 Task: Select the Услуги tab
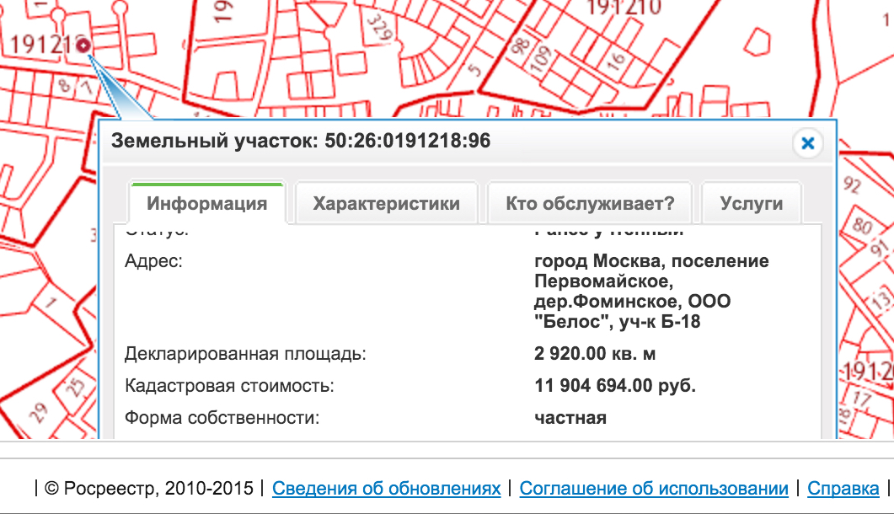point(751,201)
